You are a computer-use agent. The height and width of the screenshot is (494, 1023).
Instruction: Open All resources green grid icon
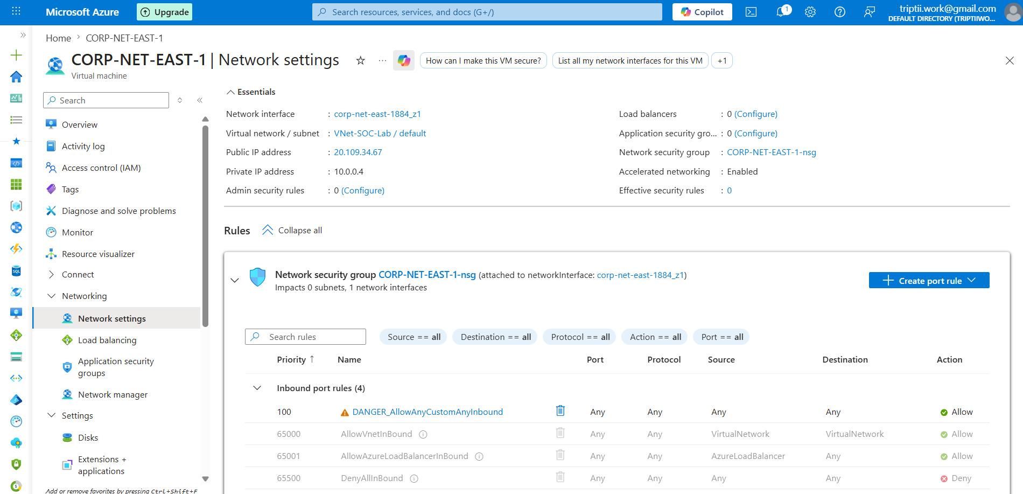16,184
